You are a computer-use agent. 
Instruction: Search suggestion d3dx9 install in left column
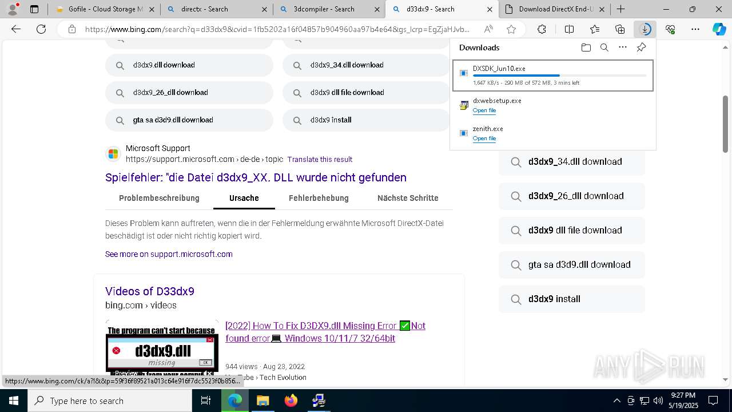tap(366, 120)
